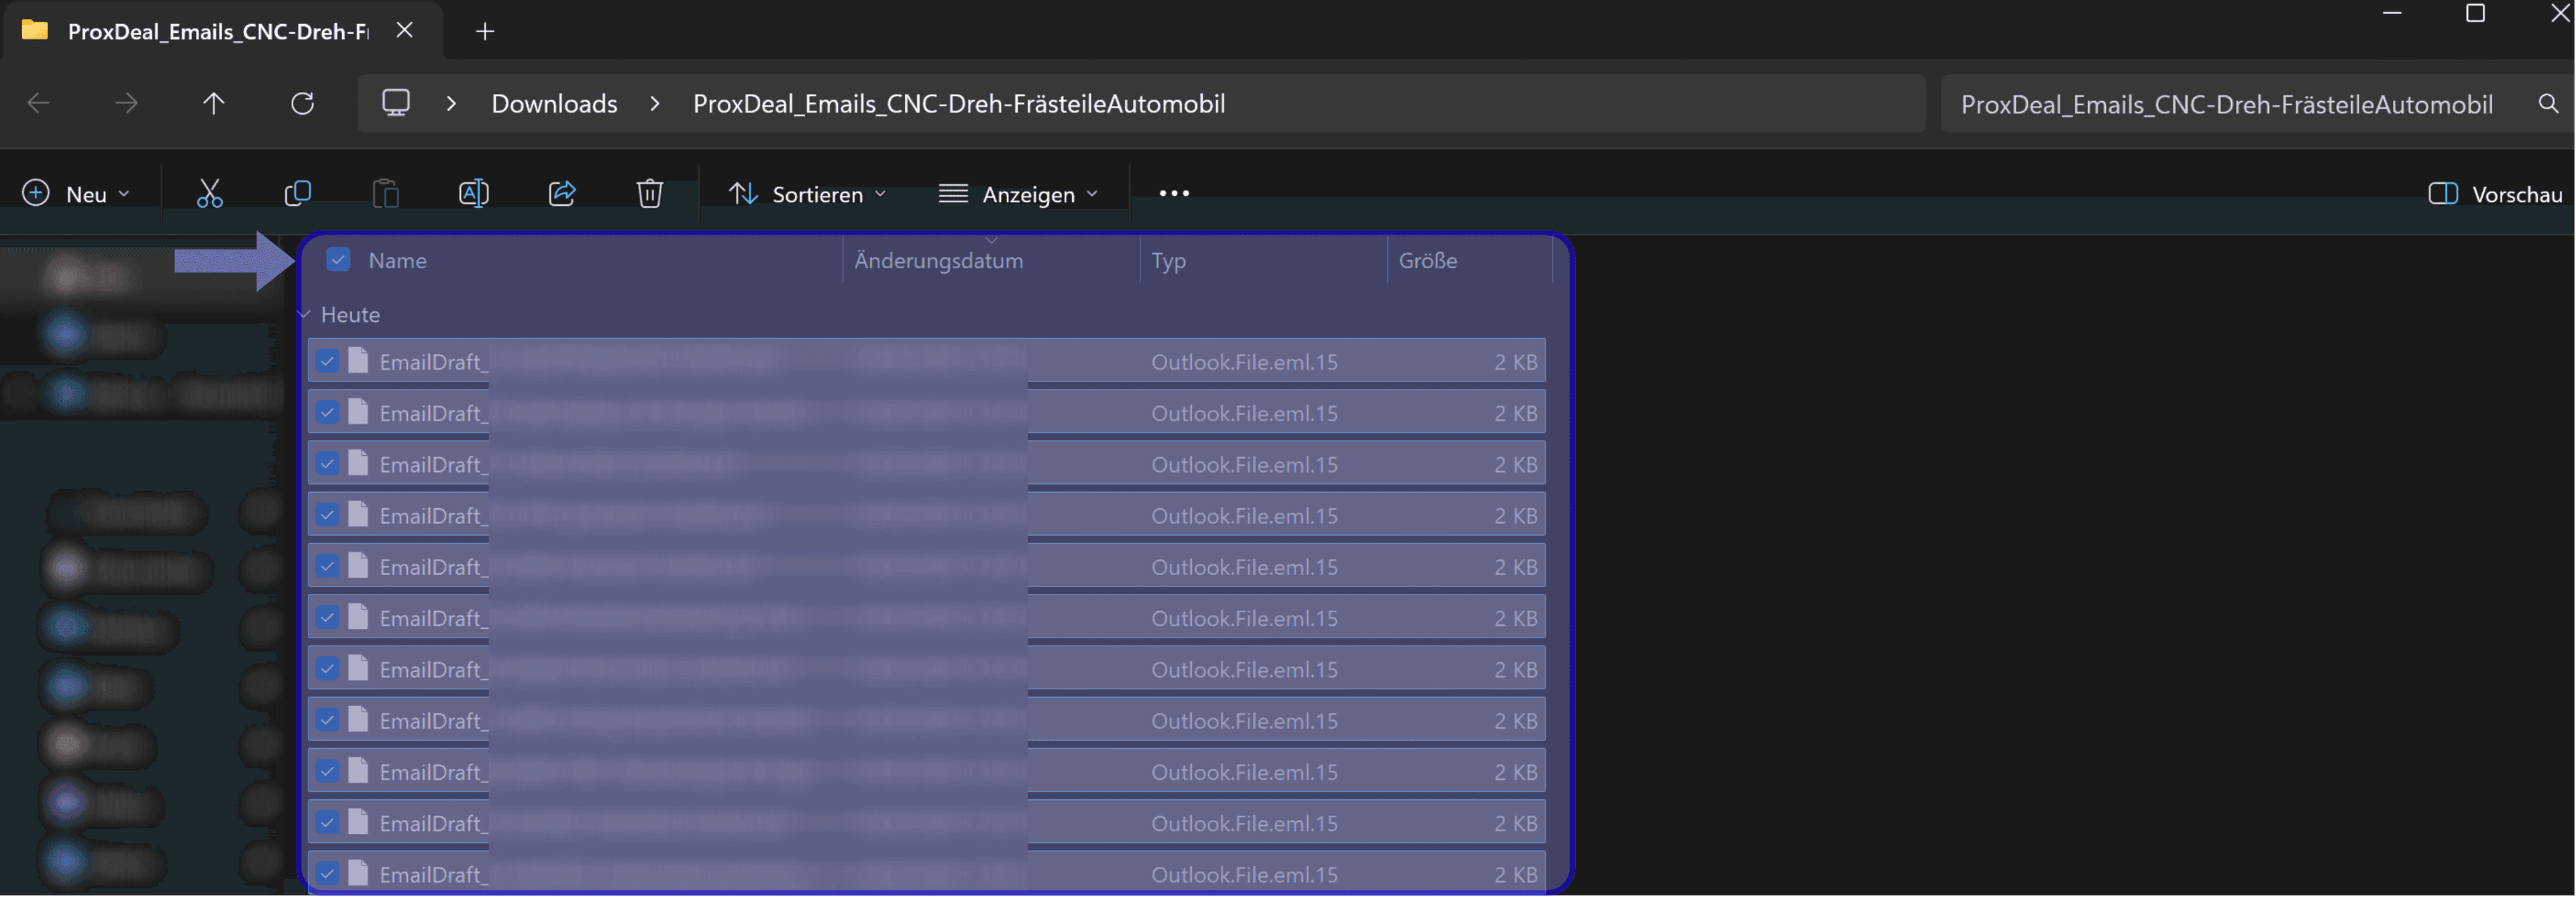Click the Cut scissors icon
The height and width of the screenshot is (897, 2576).
[x=209, y=194]
